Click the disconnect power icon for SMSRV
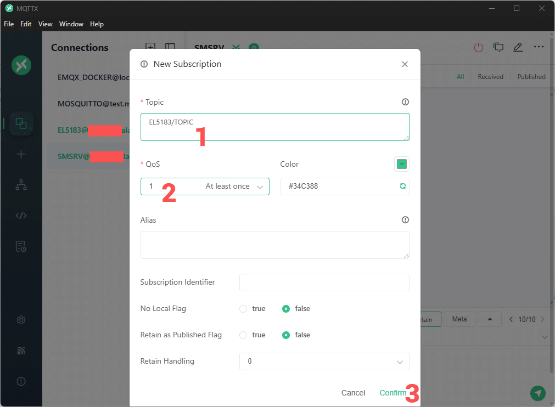 (x=478, y=47)
